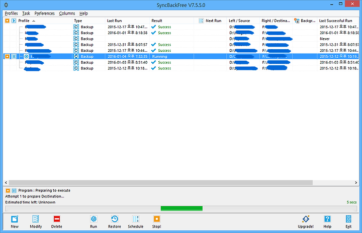The width and height of the screenshot is (362, 233).
Task: Sort by the Last Run column header
Action: 127,21
